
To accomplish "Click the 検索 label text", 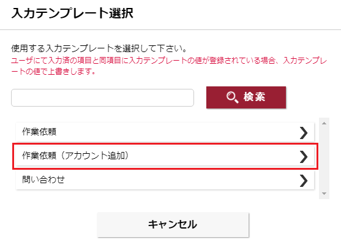I will 255,97.
